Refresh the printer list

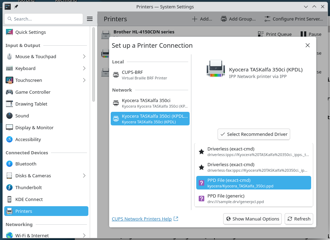click(x=299, y=219)
